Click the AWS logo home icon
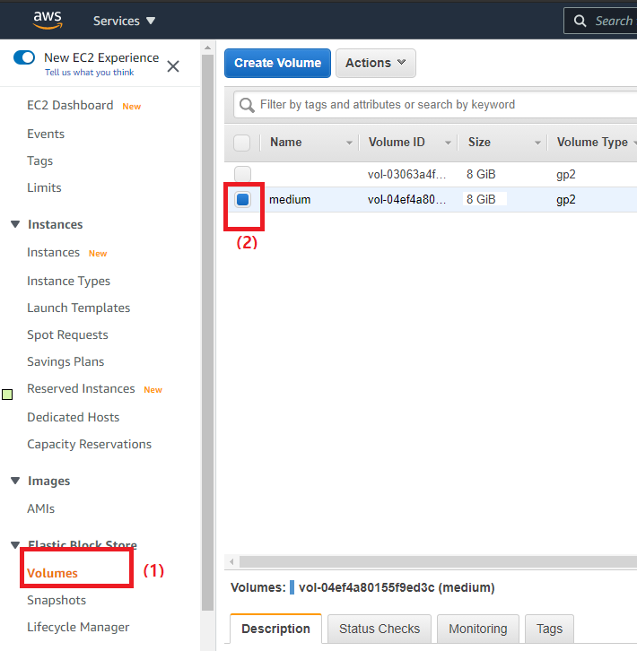 pos(48,20)
